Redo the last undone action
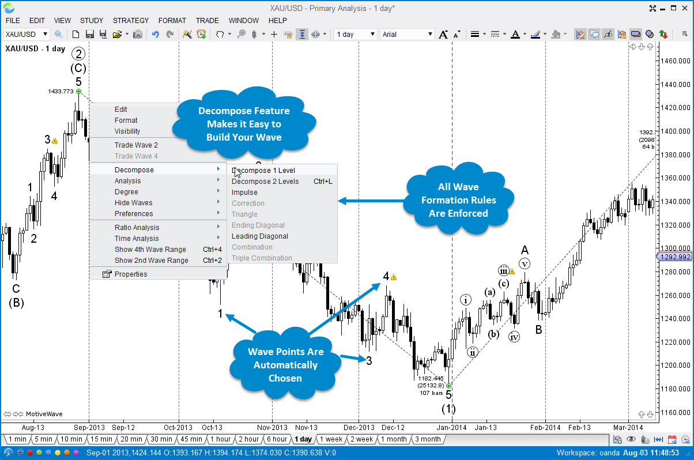This screenshot has height=460, width=694. pos(169,35)
